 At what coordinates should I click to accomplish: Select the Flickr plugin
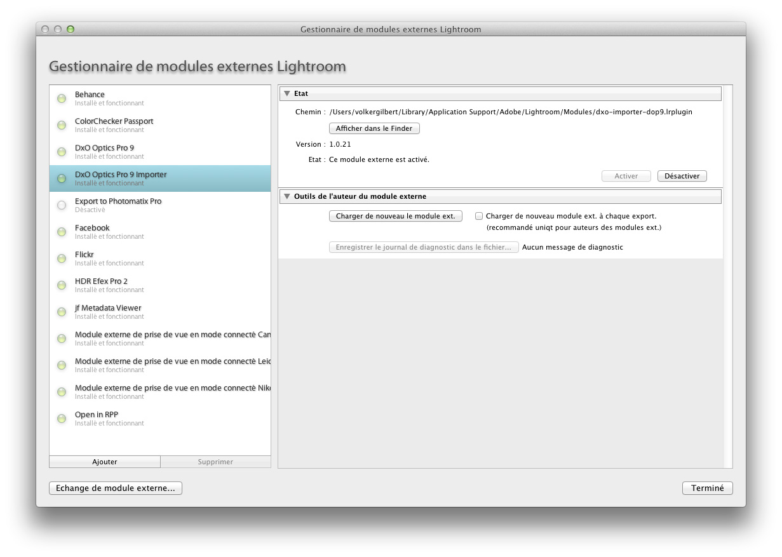pyautogui.click(x=160, y=258)
